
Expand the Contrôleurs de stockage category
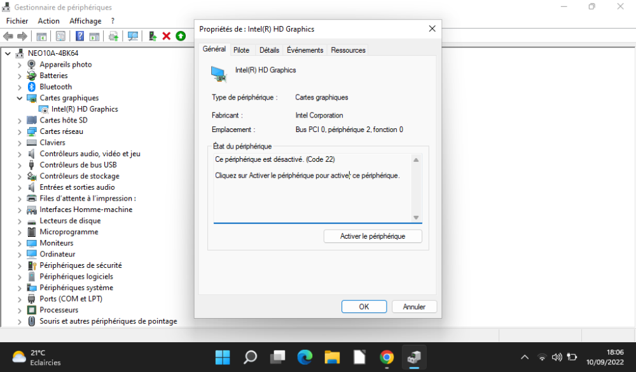(20, 176)
